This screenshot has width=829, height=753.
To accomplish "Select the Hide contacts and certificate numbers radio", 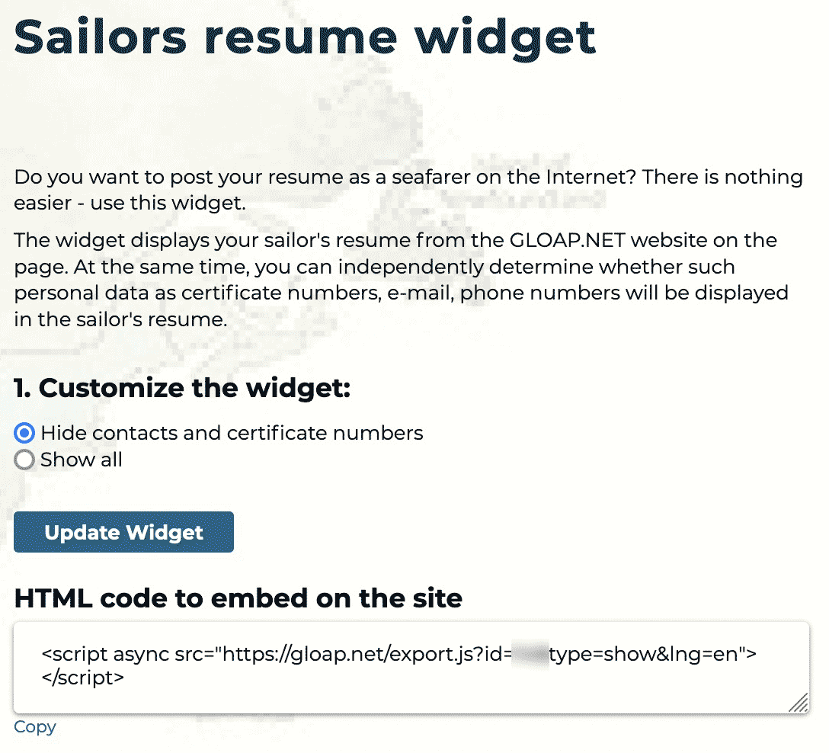I will 24,433.
